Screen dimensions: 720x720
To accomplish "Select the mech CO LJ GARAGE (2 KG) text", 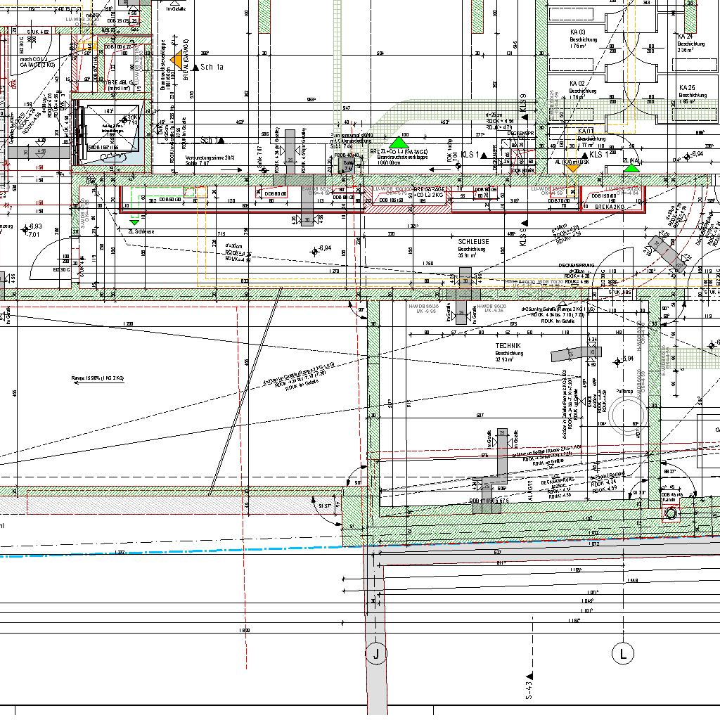I will 37,62.
